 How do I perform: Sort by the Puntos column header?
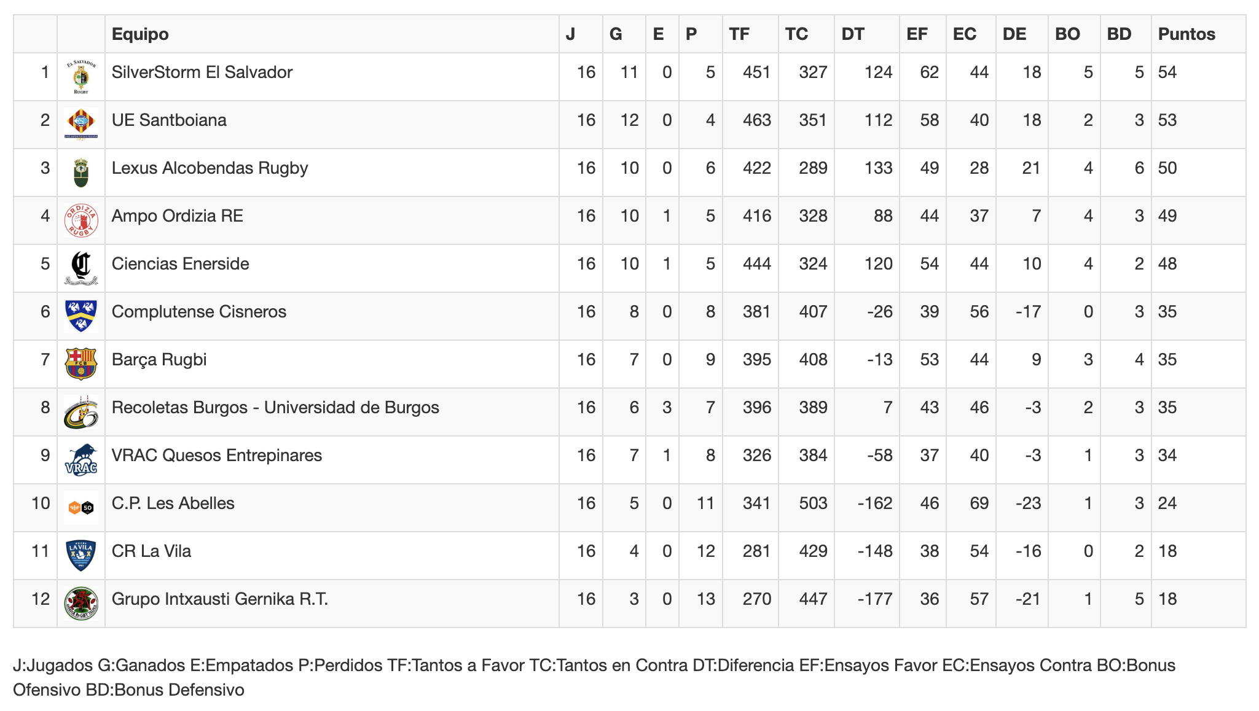coord(1186,34)
